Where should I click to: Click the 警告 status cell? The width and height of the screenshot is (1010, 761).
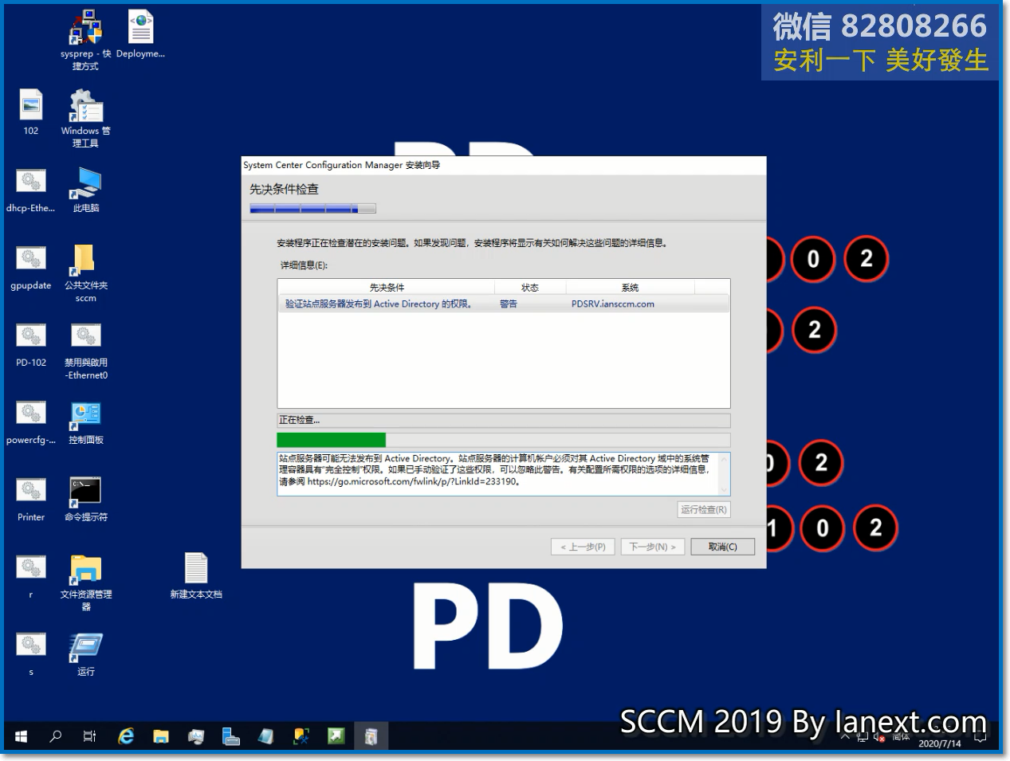pos(509,304)
